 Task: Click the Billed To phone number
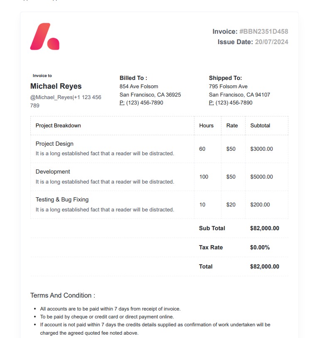pyautogui.click(x=141, y=103)
